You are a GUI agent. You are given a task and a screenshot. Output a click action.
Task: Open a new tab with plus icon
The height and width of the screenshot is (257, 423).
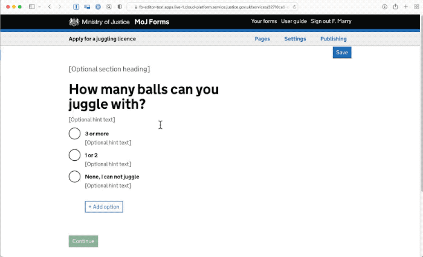(x=405, y=7)
